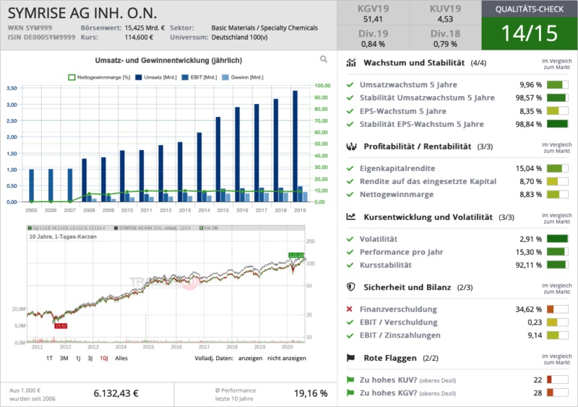Click the EBIT / Zinszahlungen value 9,14
The height and width of the screenshot is (407, 578).
pos(535,335)
